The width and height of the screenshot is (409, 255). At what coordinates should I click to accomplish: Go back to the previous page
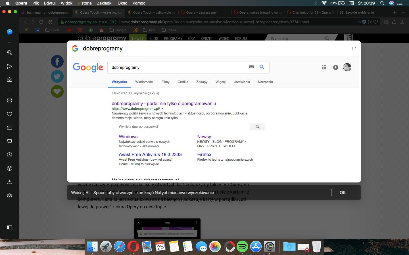click(26, 22)
